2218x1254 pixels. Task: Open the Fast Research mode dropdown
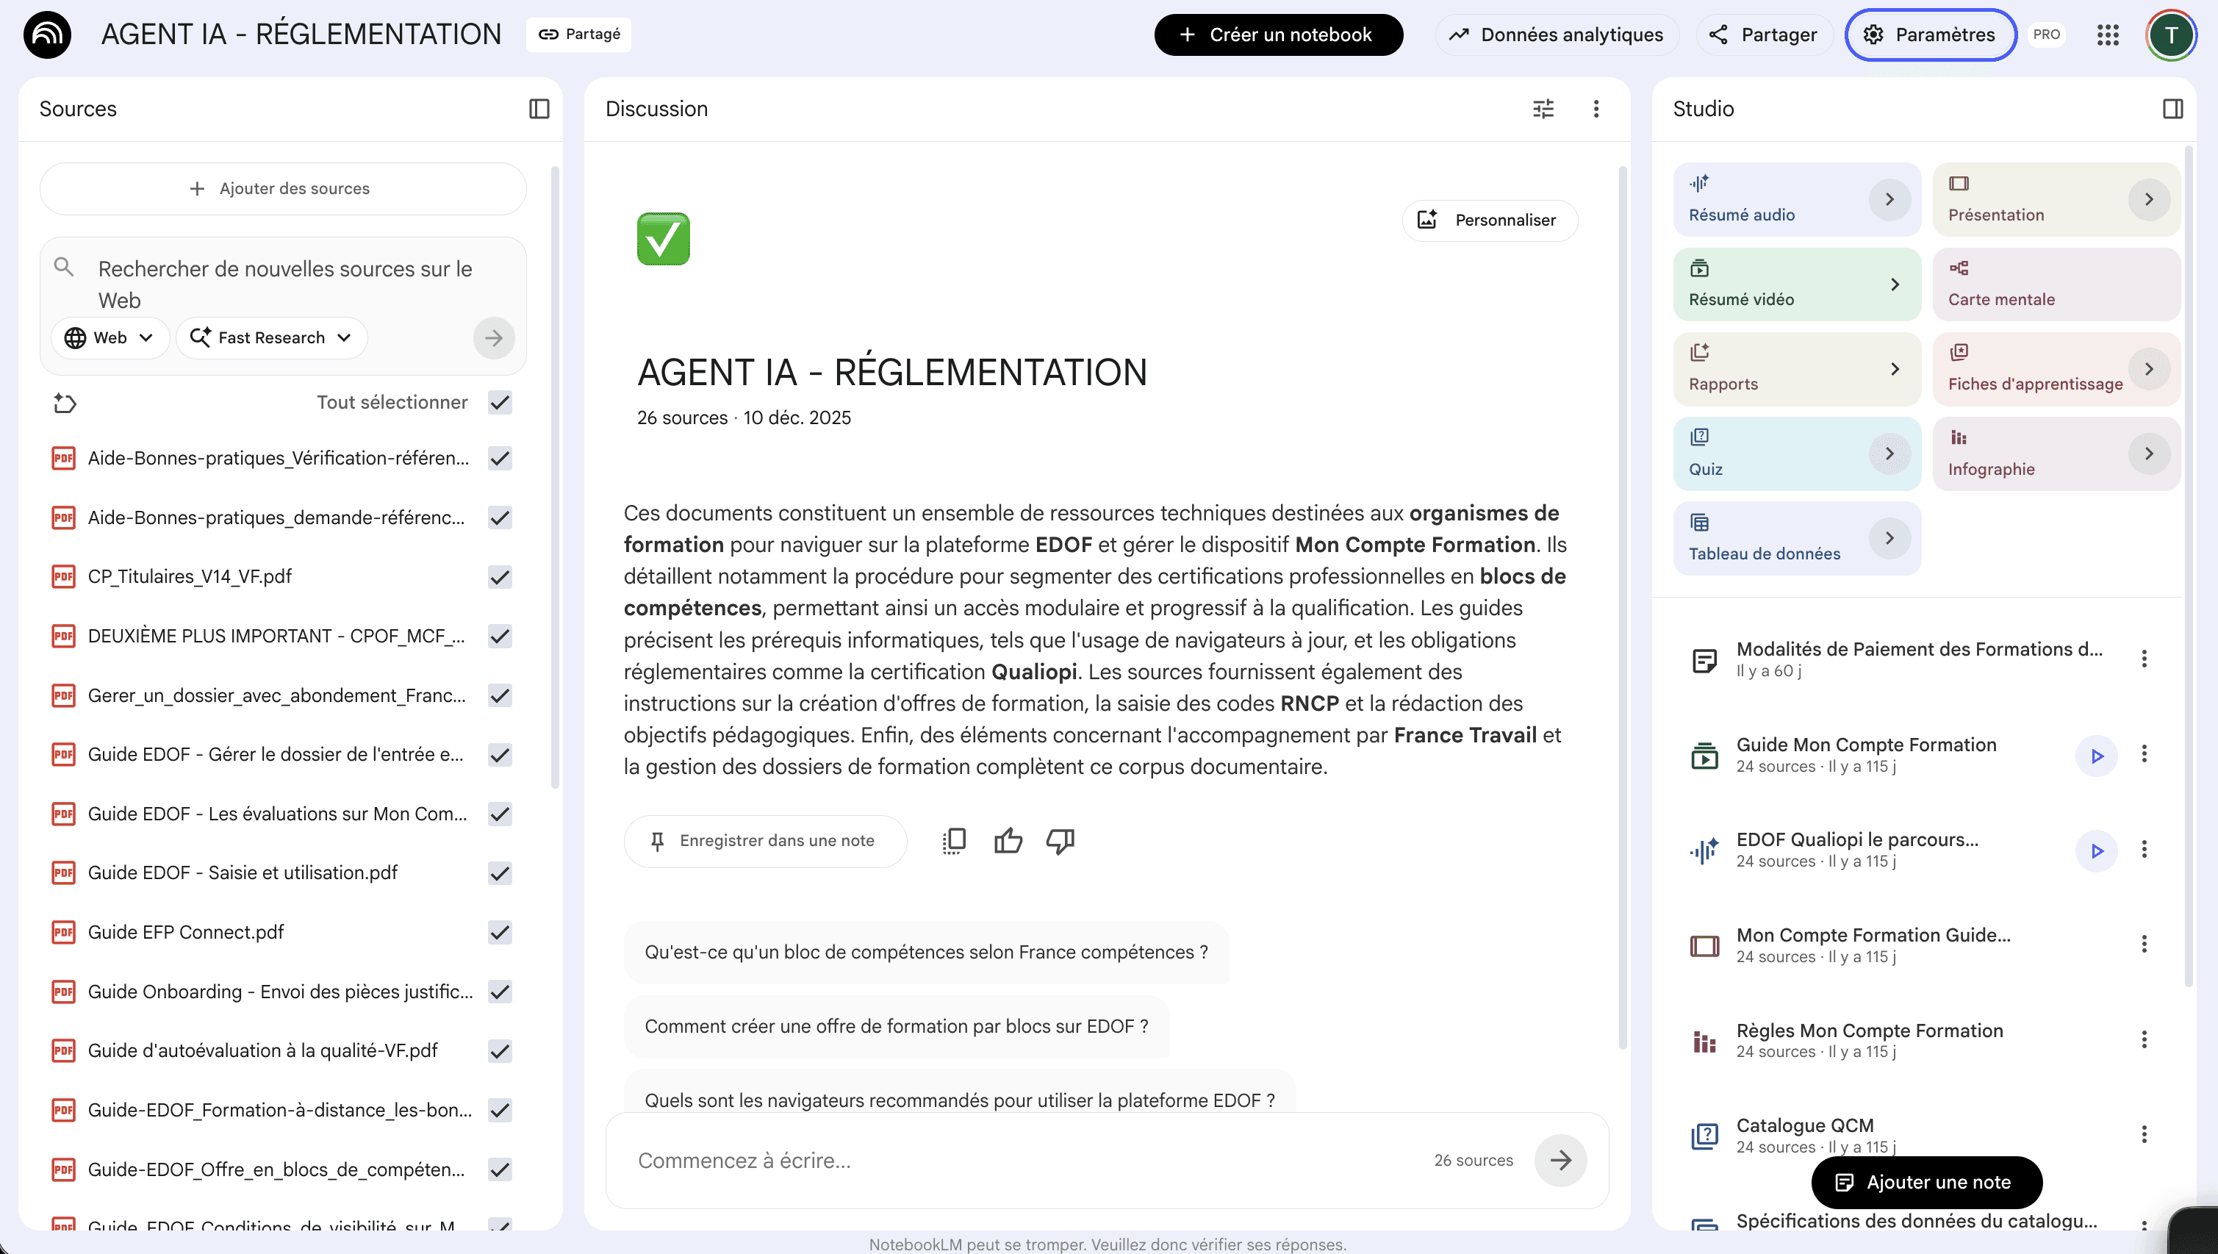coord(271,337)
